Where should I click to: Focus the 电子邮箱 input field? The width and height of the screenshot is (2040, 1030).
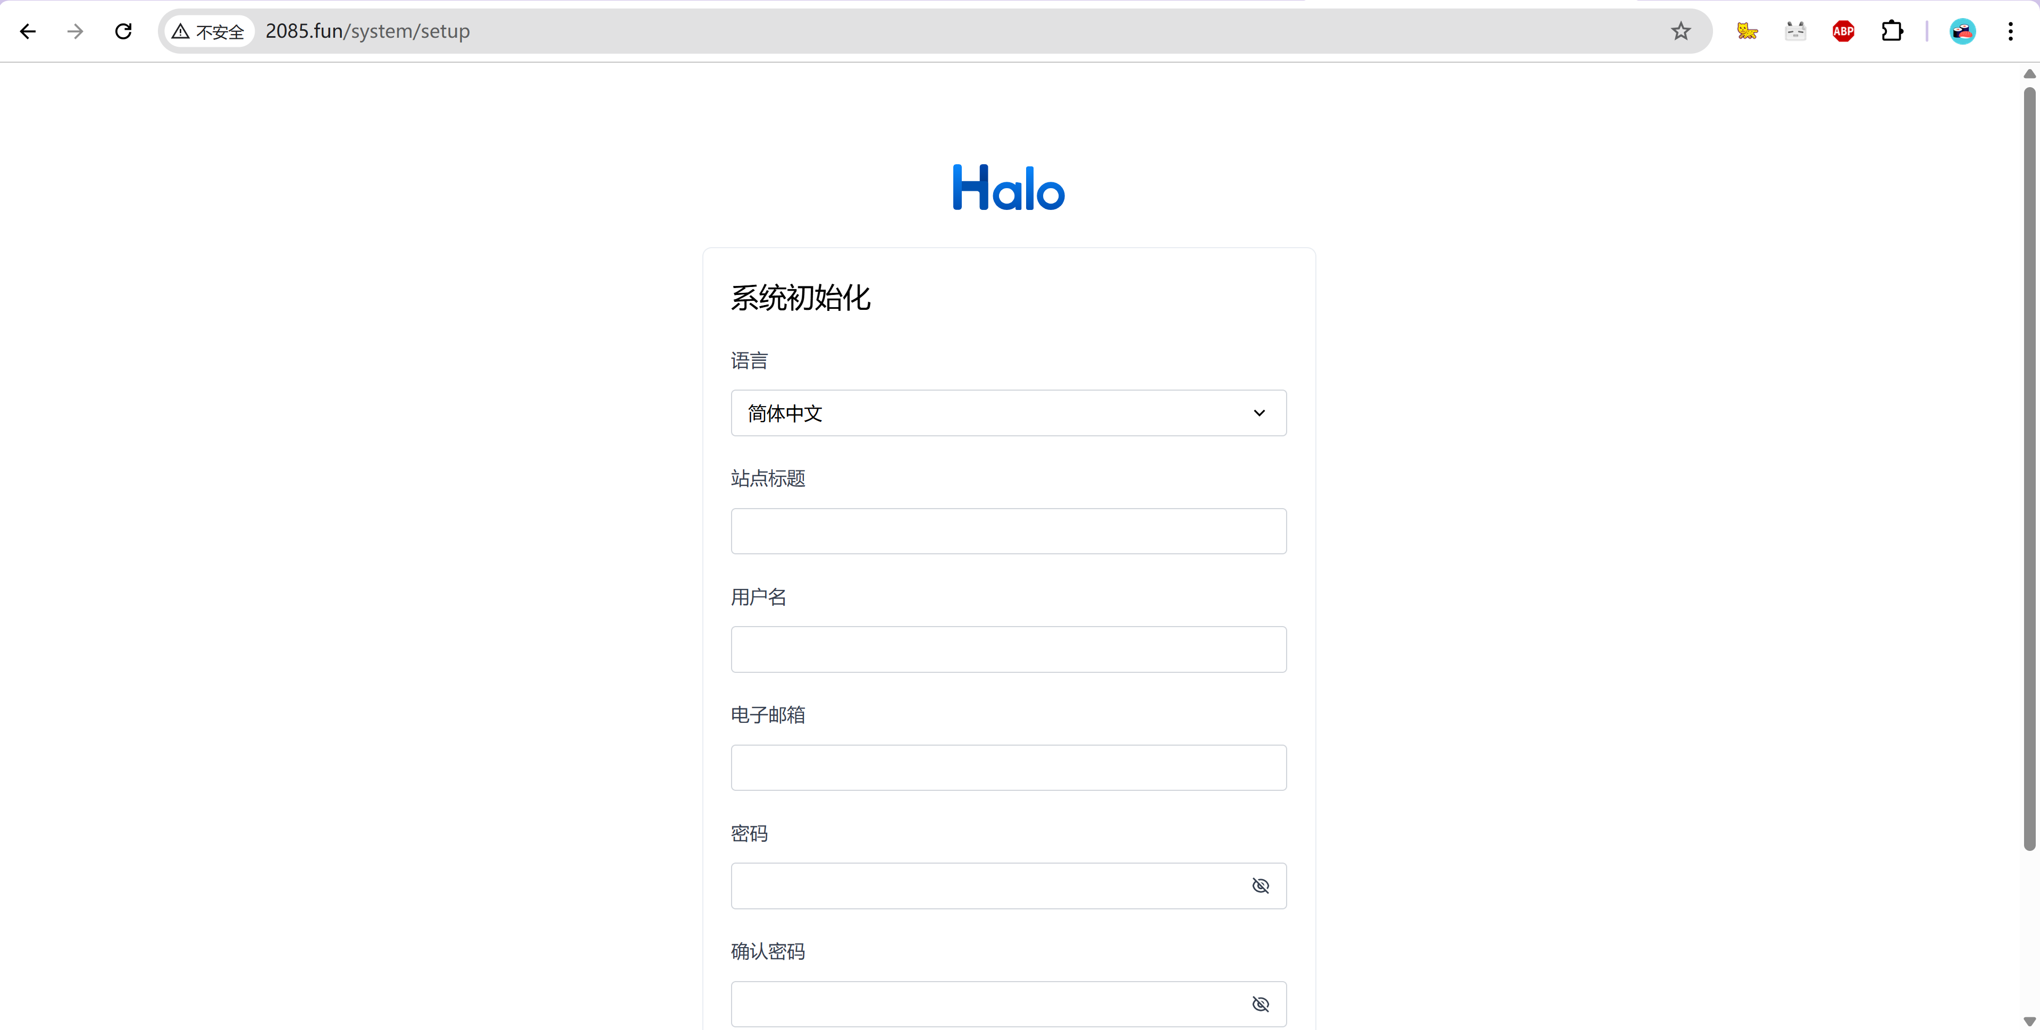point(1008,767)
